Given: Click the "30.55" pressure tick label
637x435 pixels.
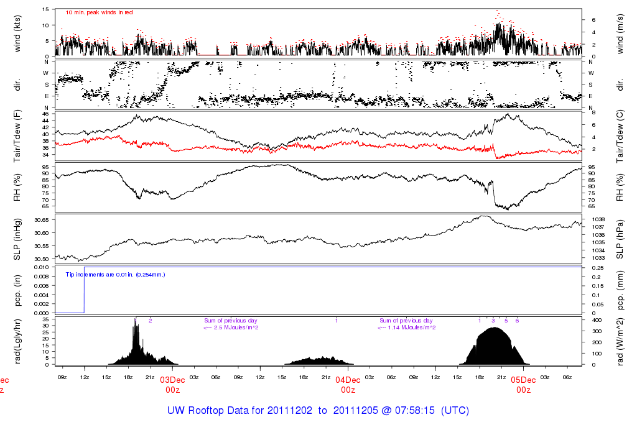Looking at the screenshot, I should click(42, 246).
